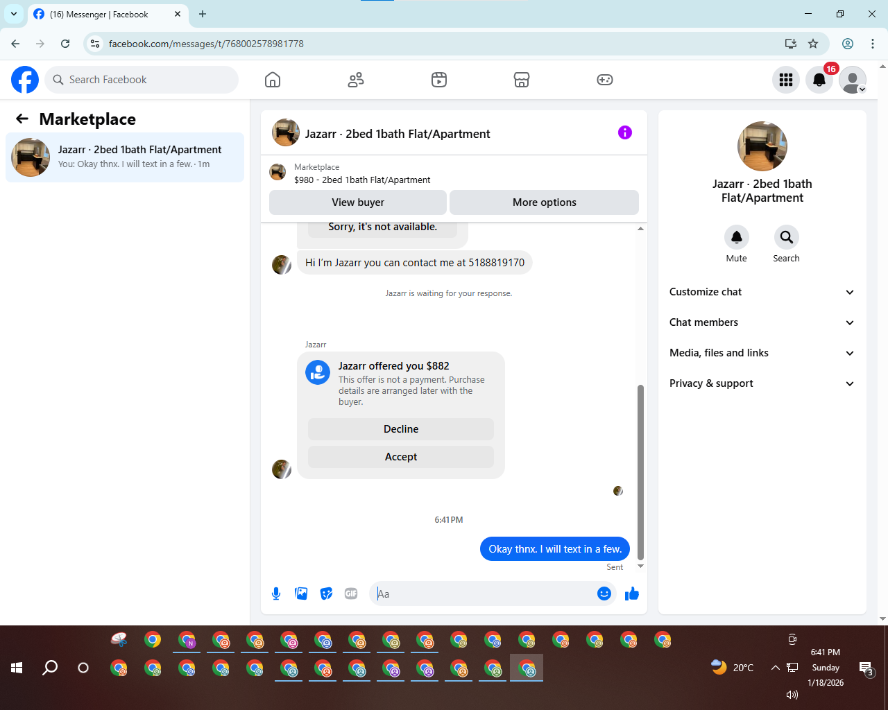Screen dimensions: 888x710
Task: Record a voice clip microphone icon
Action: coord(276,594)
